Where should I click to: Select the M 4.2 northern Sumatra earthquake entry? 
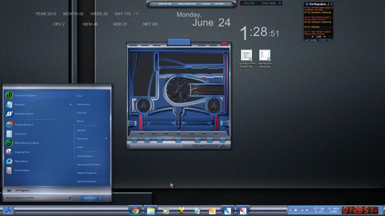318,9
